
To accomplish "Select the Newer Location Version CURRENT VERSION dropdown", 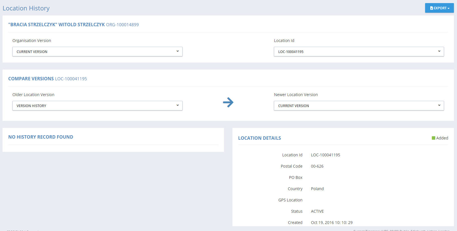I will (x=359, y=106).
